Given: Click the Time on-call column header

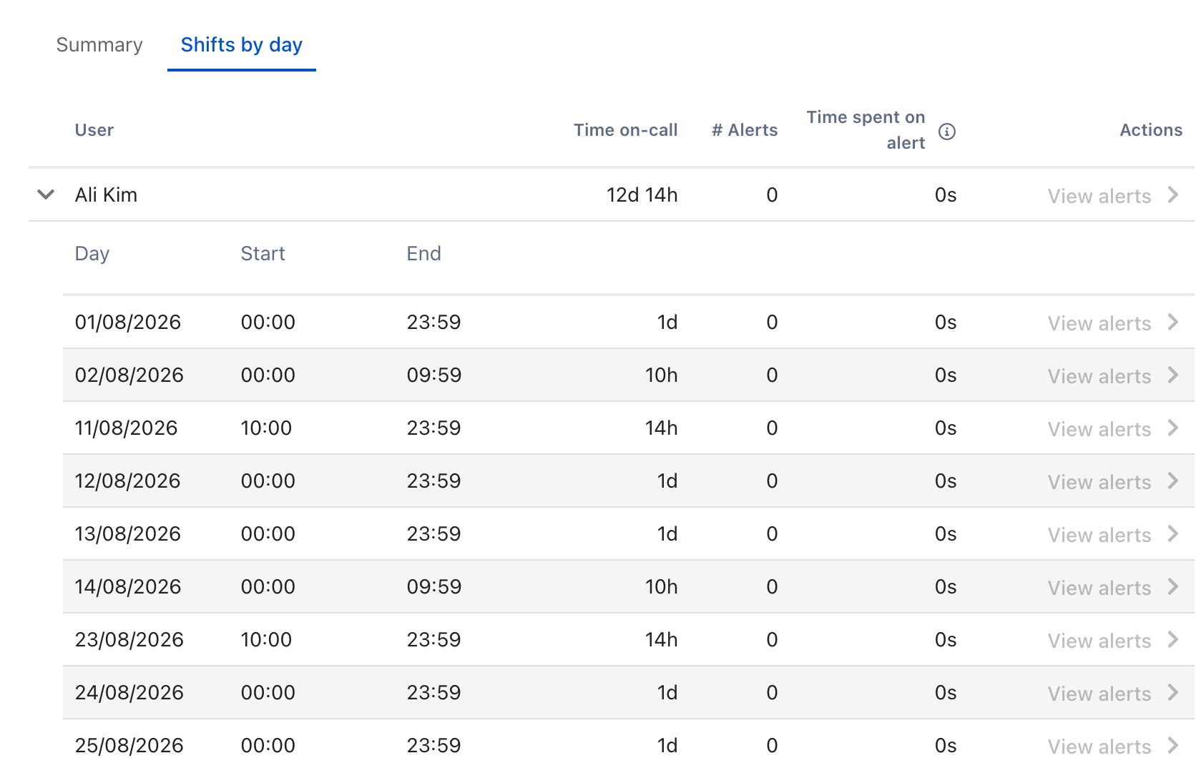Looking at the screenshot, I should pos(626,130).
